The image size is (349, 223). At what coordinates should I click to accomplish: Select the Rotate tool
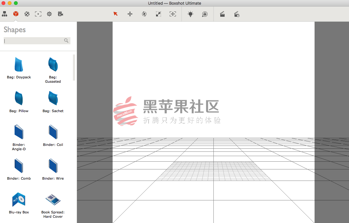144,14
